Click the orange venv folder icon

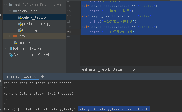[15, 36]
